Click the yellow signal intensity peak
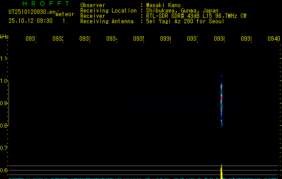282x179 pixels. (x=221, y=171)
